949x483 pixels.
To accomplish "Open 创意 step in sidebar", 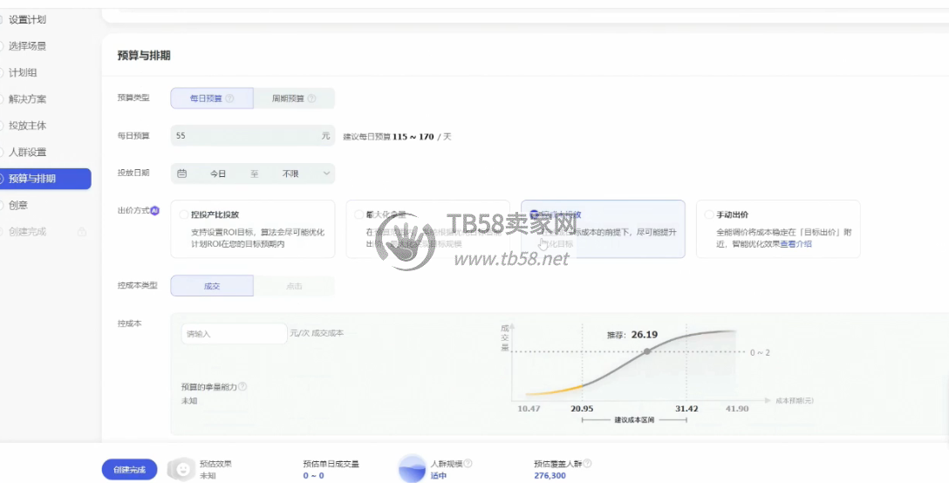I will [18, 205].
